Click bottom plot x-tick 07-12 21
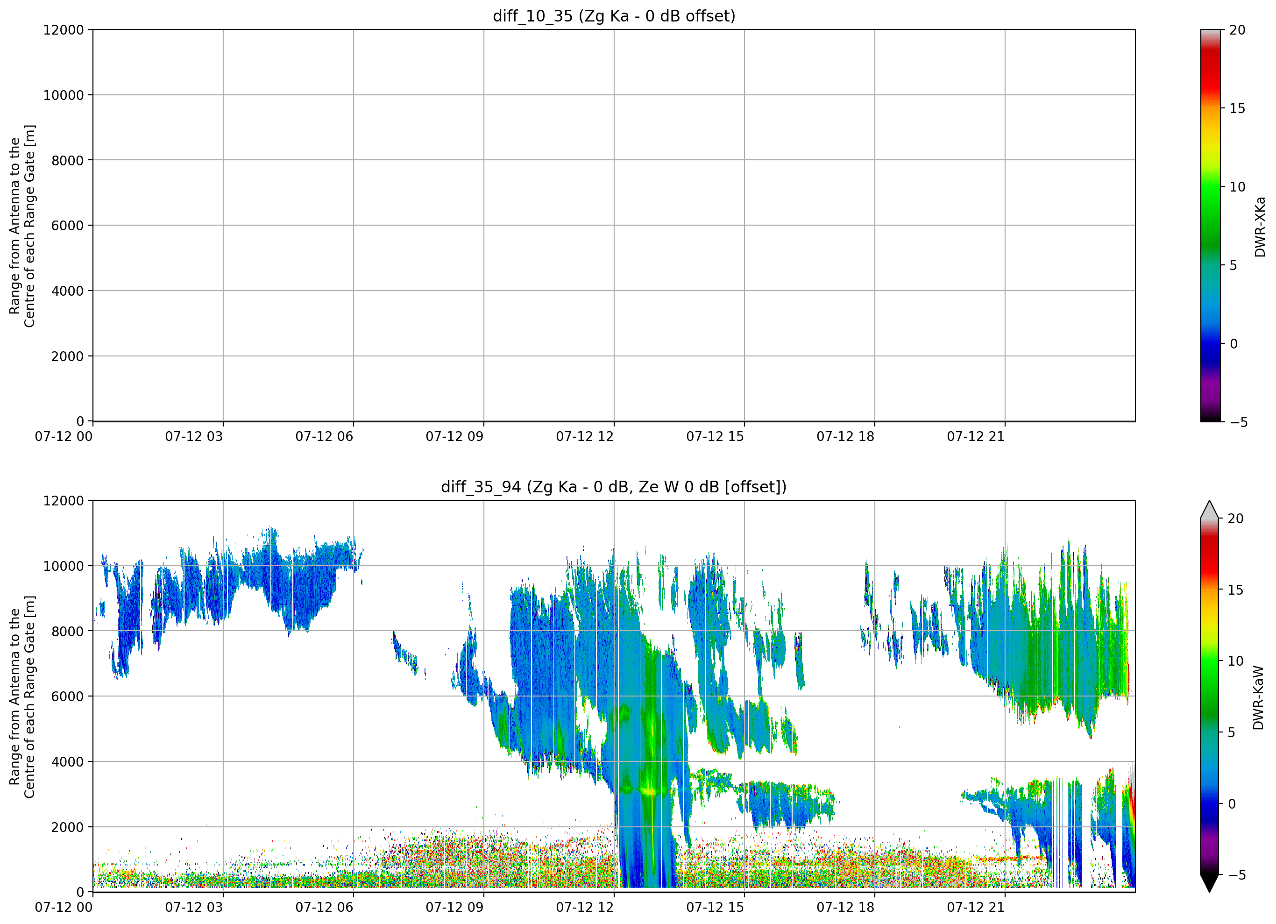The height and width of the screenshot is (924, 1276). (976, 907)
